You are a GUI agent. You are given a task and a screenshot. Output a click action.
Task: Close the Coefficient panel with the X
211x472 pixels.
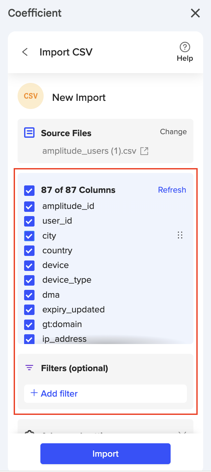pos(195,13)
